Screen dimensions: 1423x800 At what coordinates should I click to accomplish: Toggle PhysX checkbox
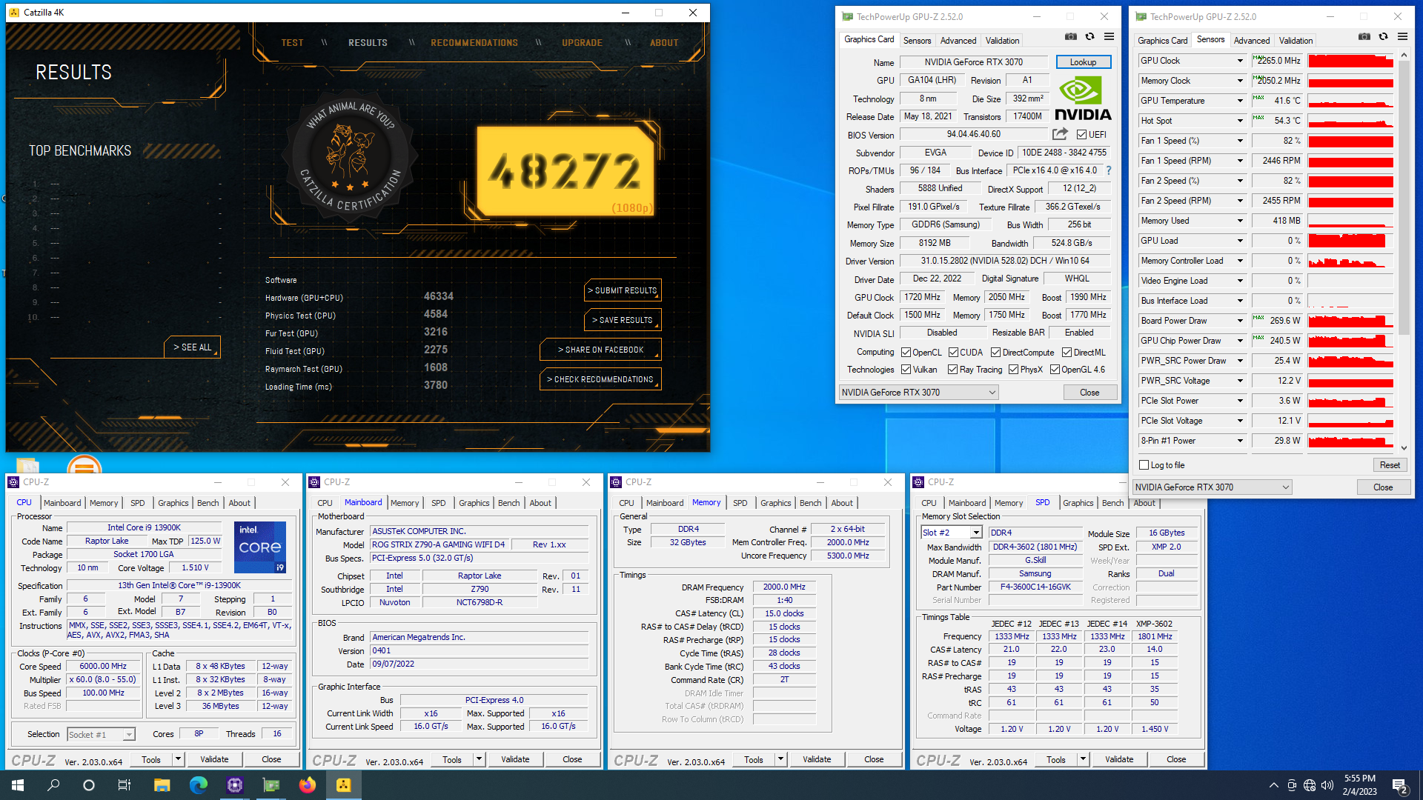(1013, 370)
